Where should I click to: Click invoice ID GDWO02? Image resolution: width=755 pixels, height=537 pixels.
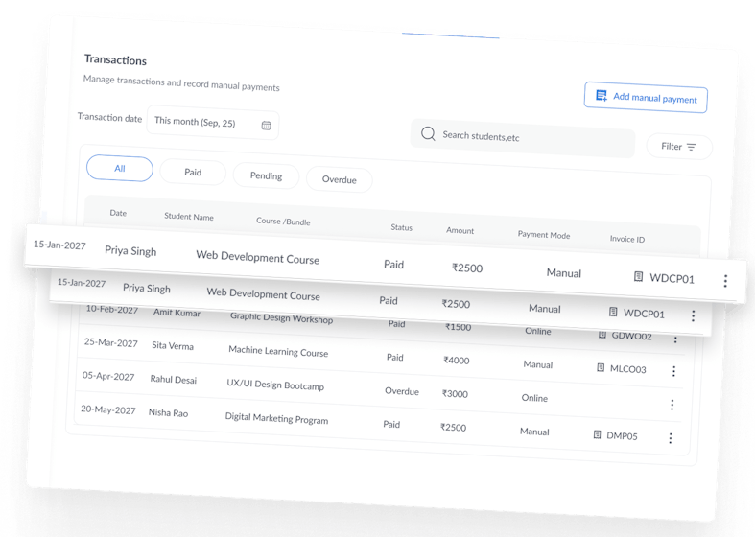pos(631,336)
